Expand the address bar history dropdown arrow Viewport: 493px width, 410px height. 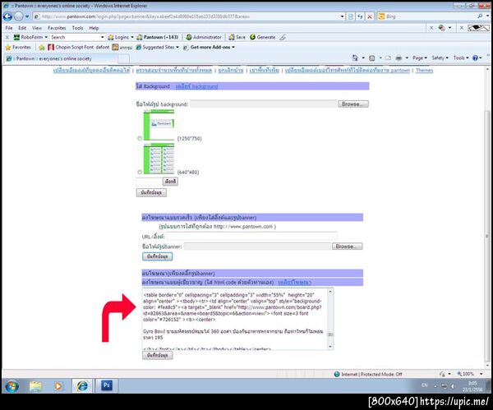point(342,16)
